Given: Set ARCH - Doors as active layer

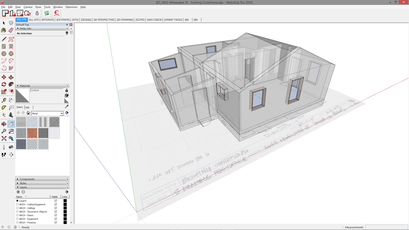Looking at the screenshot, I should point(18,216).
